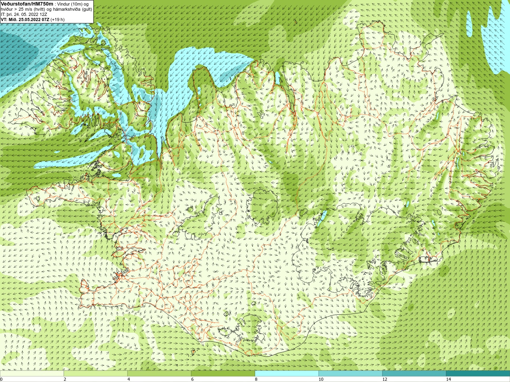
Task: Click the legend scale label "0"
Action: [x=1, y=379]
